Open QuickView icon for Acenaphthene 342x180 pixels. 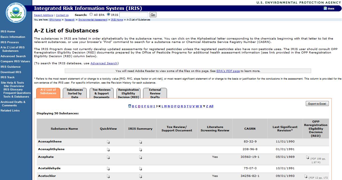[x=108, y=142]
